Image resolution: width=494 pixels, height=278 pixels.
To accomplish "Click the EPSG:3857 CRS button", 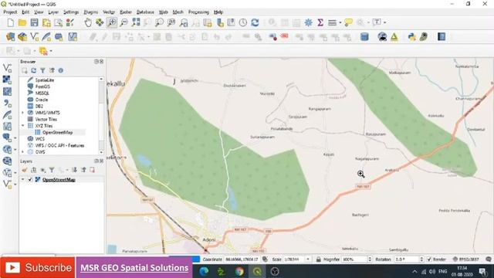I will pyautogui.click(x=466, y=259).
